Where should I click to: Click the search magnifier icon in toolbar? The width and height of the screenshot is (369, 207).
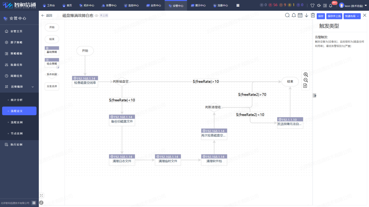(287, 15)
